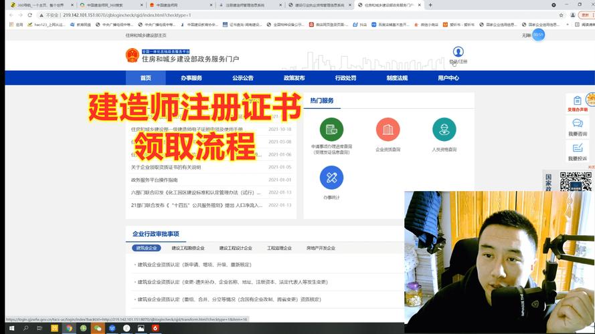This screenshot has height=334, width=595.
Task: Open 建筑业企业资质认定（变更-遗失补办…）item
Action: click(x=233, y=282)
